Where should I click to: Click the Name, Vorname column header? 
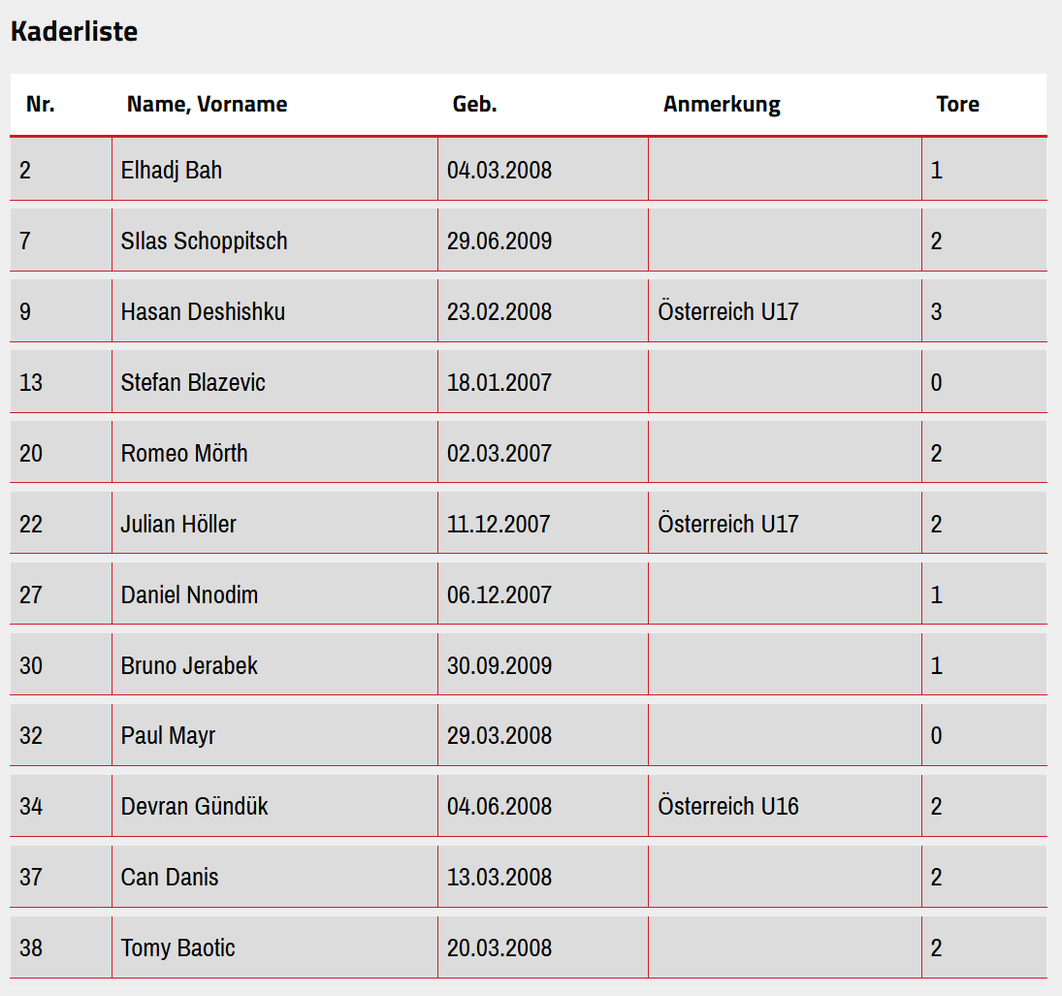(x=207, y=105)
